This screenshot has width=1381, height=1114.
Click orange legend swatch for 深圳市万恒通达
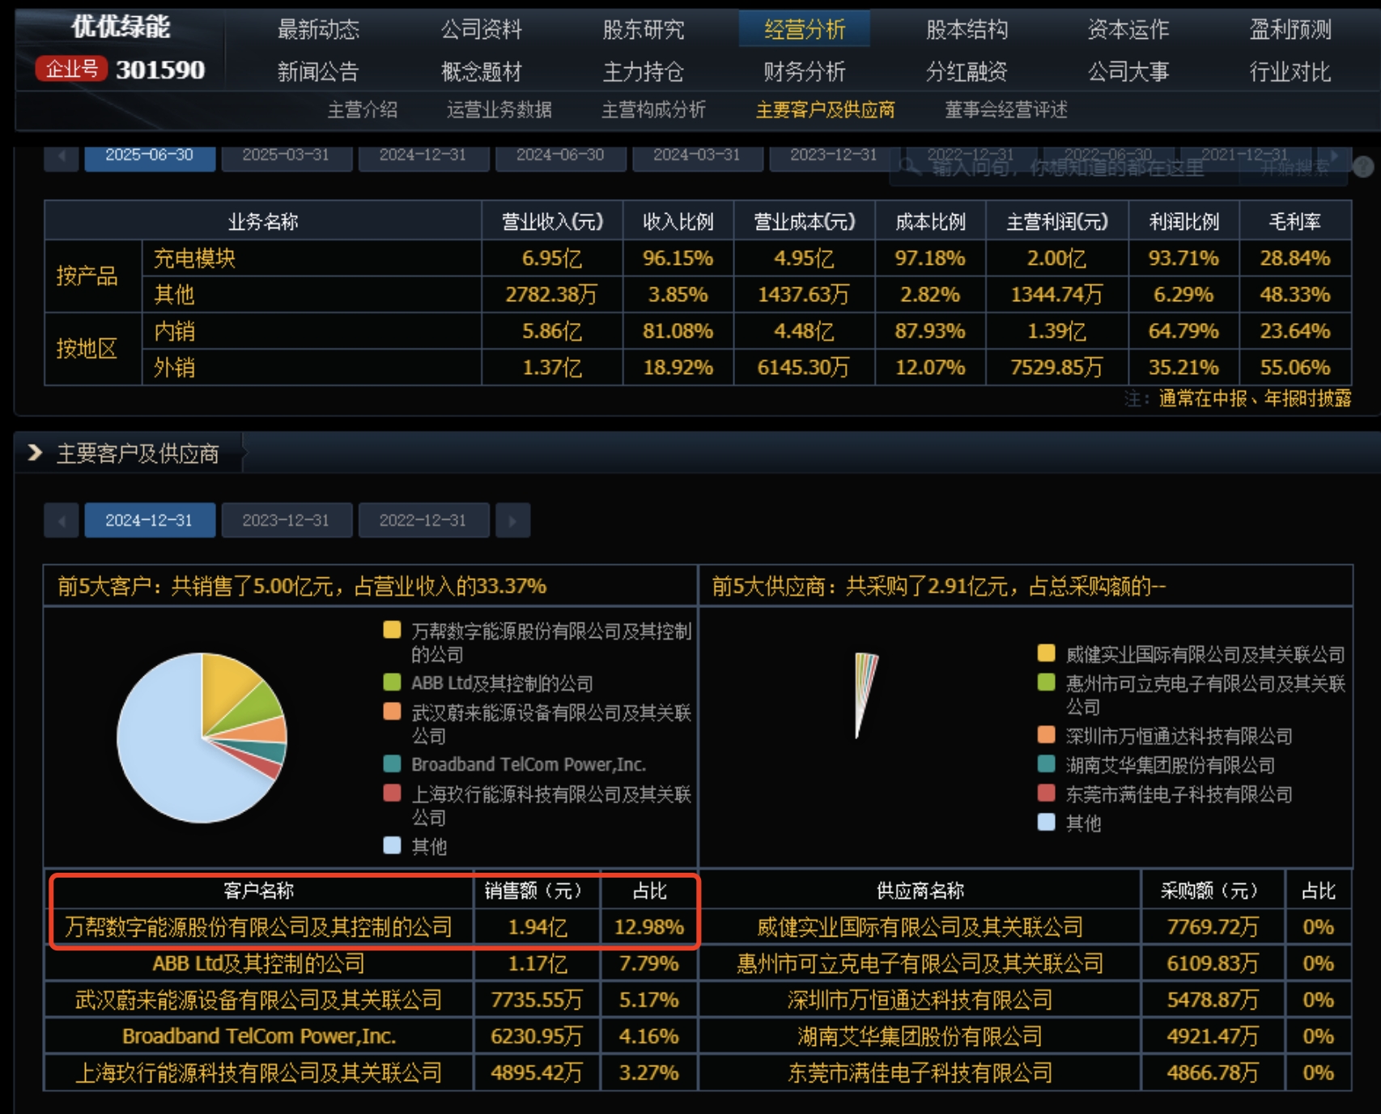coord(1046,734)
